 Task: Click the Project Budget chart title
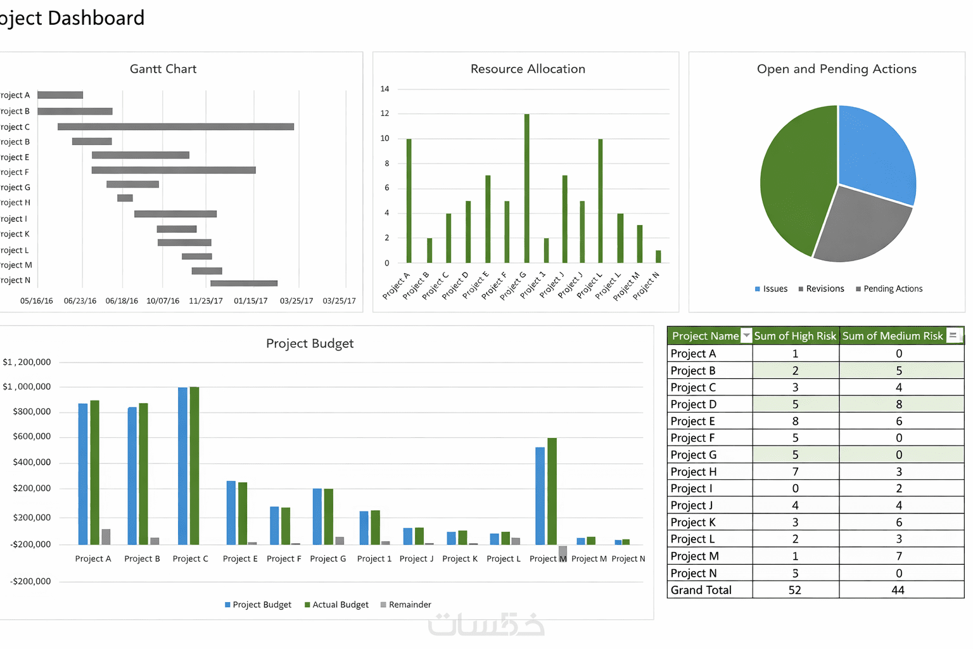[310, 344]
